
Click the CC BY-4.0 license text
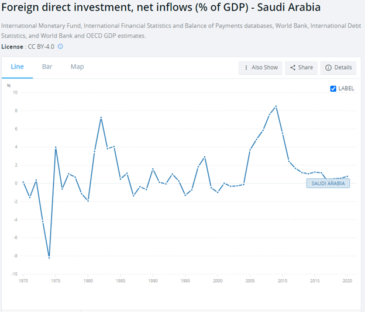point(38,46)
